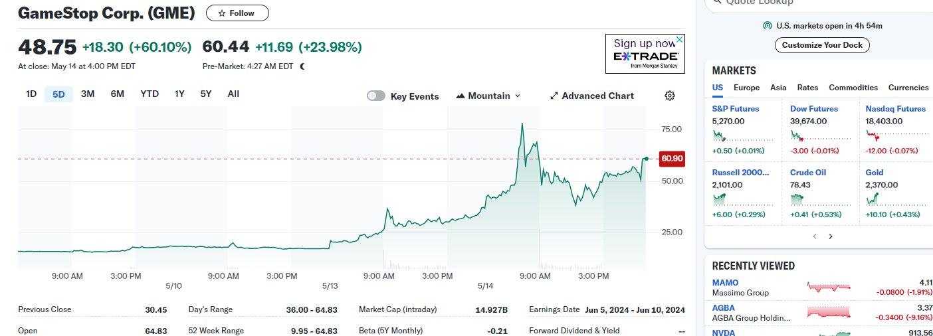Open chart settings gear icon

[x=670, y=96]
